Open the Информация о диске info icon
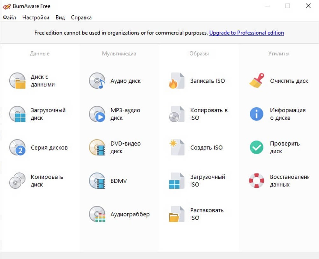The image size is (319, 259). click(256, 114)
